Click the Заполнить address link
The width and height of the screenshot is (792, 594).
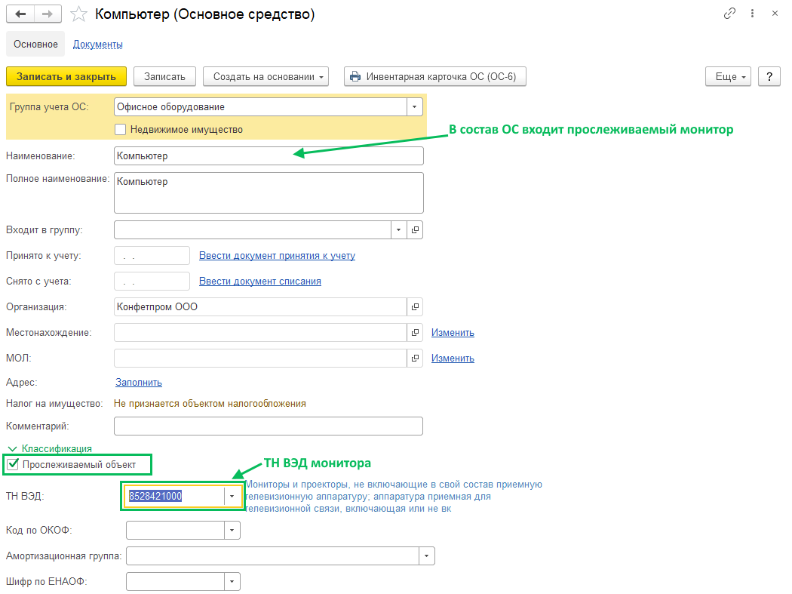coord(138,383)
